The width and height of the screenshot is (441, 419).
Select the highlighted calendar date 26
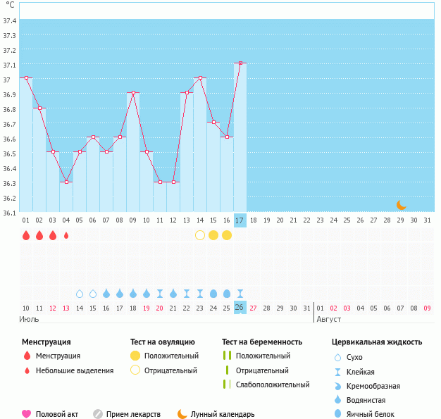click(240, 308)
